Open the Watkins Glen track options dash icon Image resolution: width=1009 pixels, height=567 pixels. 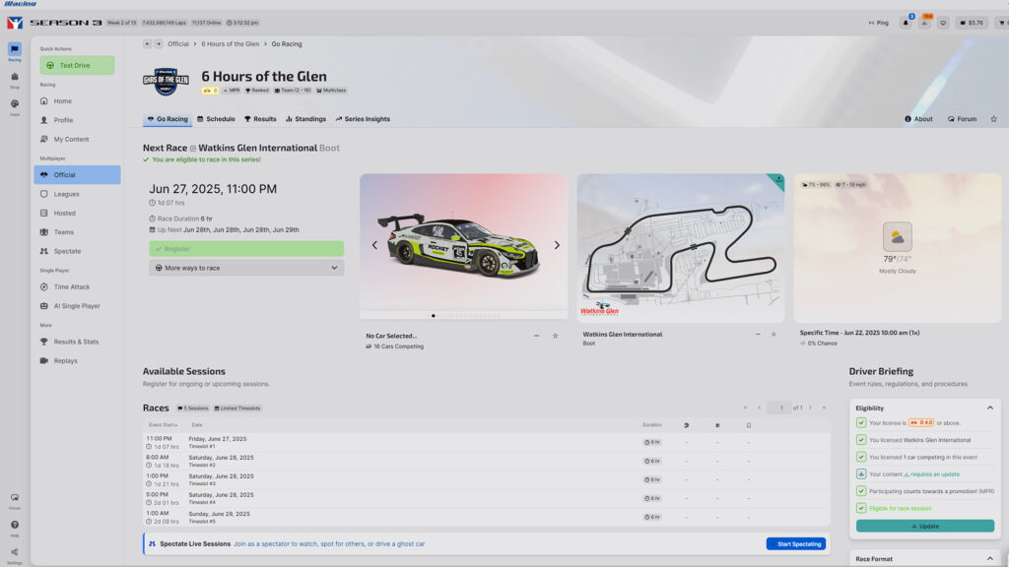pyautogui.click(x=758, y=335)
